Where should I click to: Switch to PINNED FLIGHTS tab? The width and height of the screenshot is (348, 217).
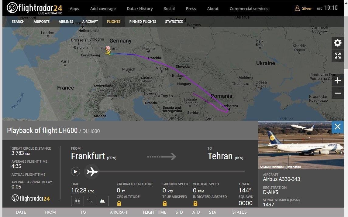(x=143, y=22)
